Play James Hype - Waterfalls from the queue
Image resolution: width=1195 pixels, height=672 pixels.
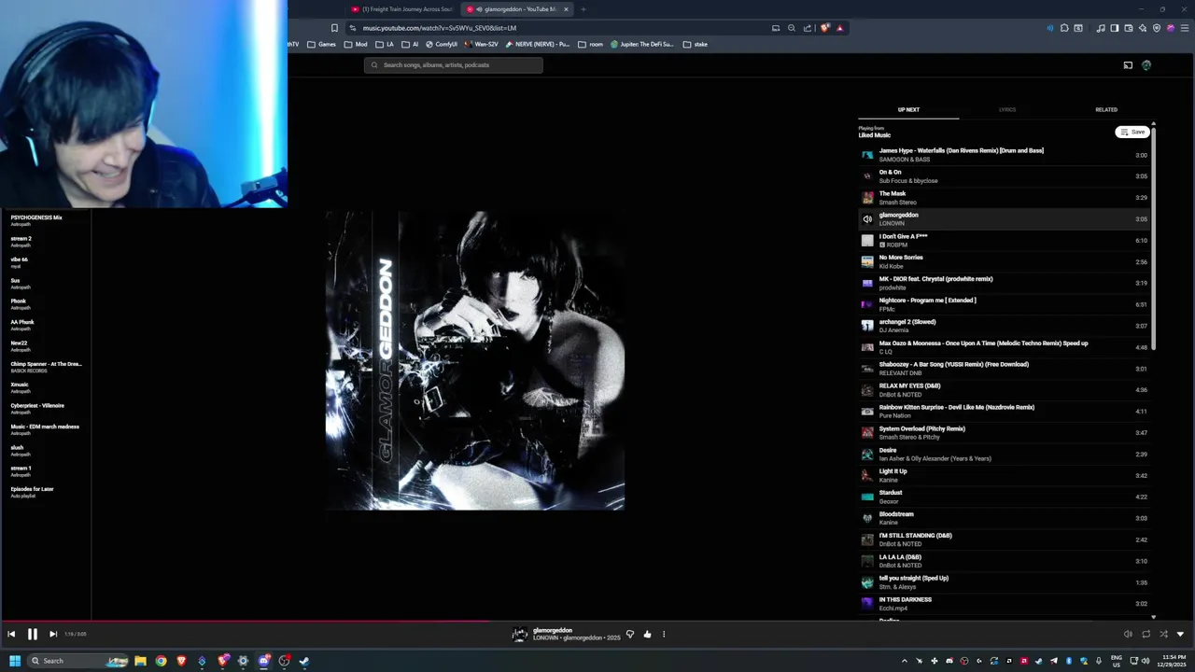point(1004,155)
